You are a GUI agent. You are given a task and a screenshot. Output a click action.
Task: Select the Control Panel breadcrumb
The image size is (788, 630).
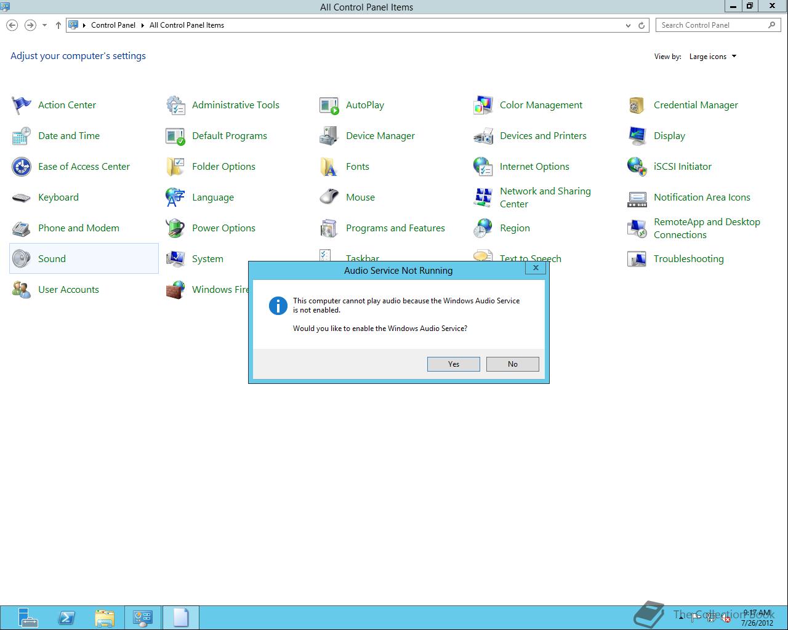113,25
